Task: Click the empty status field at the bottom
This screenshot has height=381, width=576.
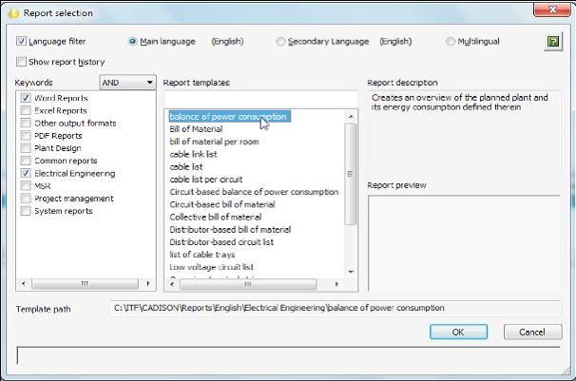Action: (x=288, y=355)
